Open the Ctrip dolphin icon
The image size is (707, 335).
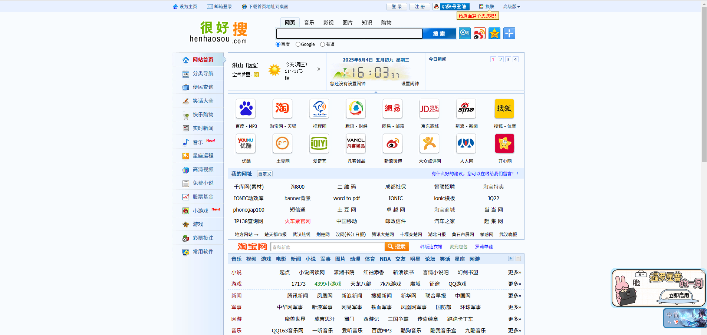(x=319, y=108)
